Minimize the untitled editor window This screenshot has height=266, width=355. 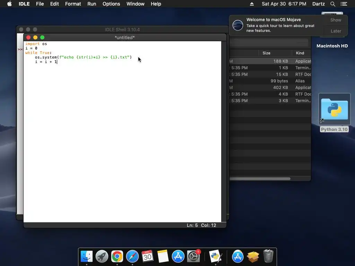click(x=35, y=37)
